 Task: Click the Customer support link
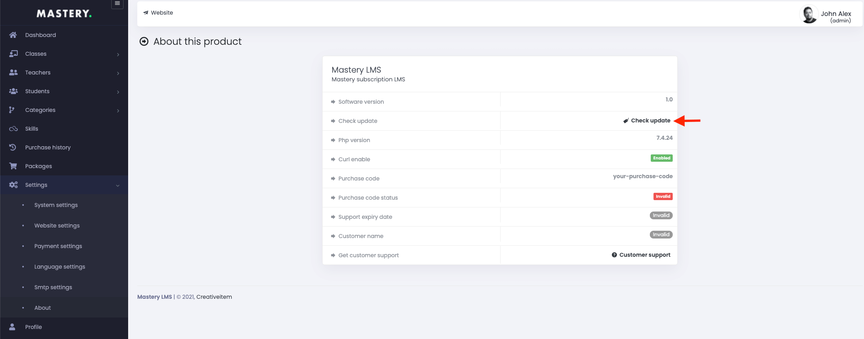[x=641, y=255]
